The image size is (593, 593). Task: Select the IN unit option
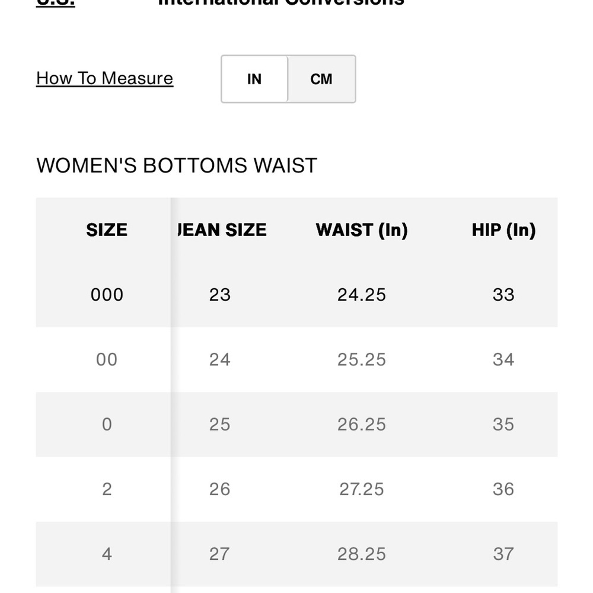pos(254,79)
